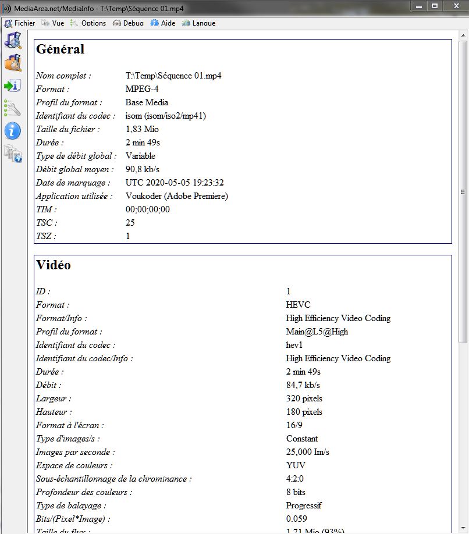Close the MediaInfo window

456,6
